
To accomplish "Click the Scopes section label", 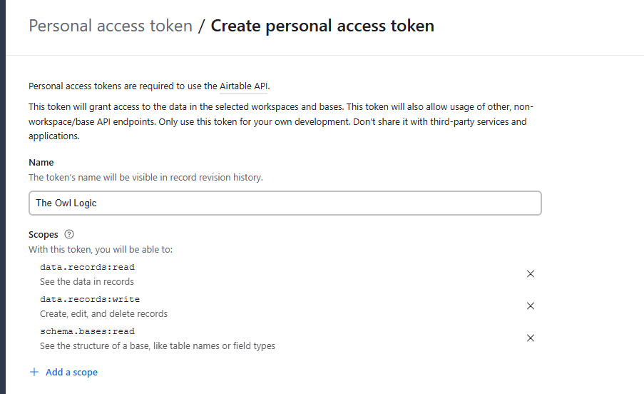I will coord(44,235).
